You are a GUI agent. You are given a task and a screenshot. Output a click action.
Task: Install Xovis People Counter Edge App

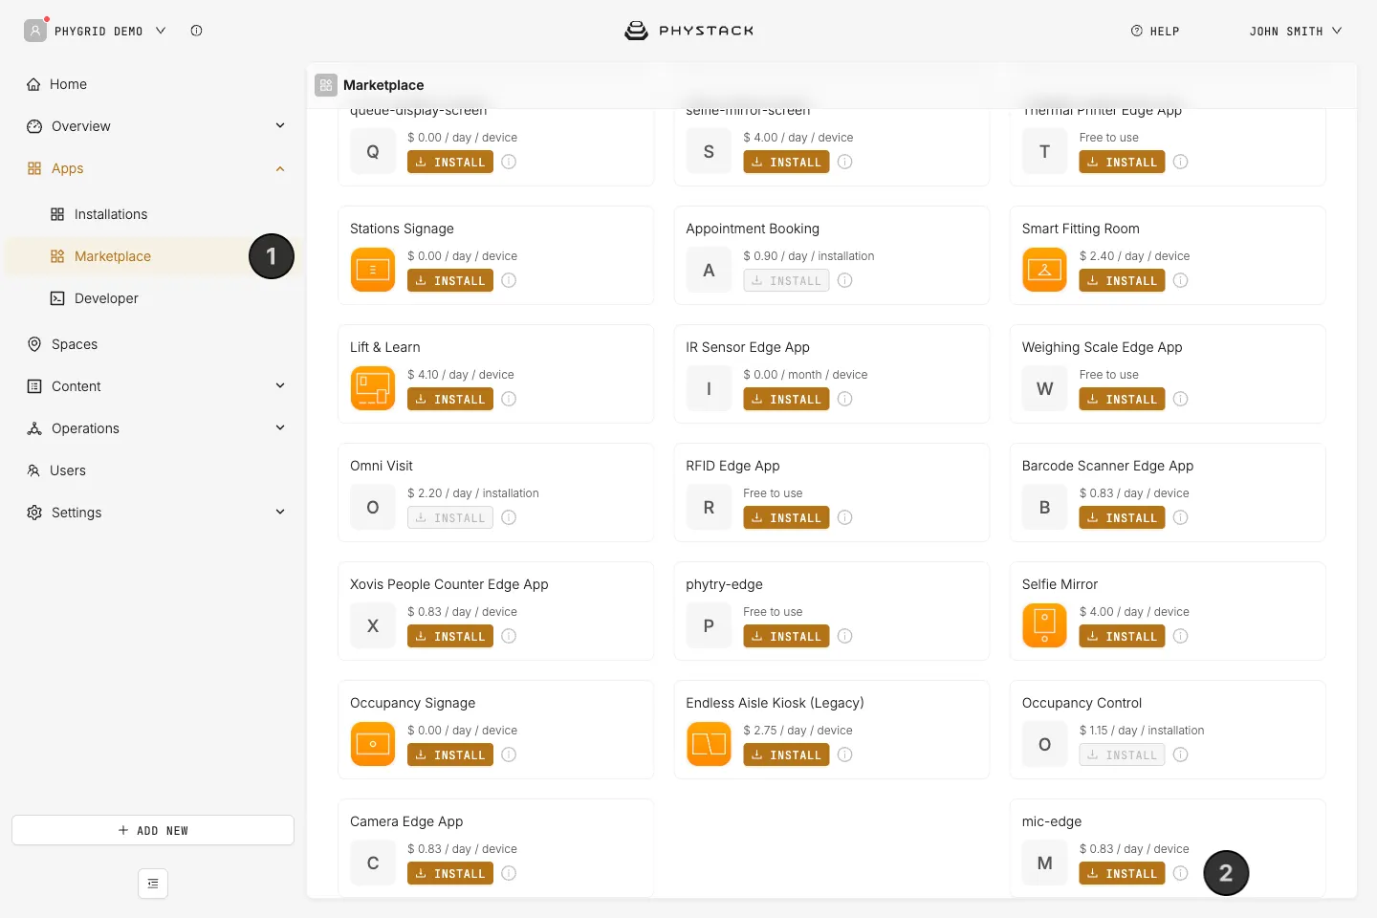tap(450, 636)
